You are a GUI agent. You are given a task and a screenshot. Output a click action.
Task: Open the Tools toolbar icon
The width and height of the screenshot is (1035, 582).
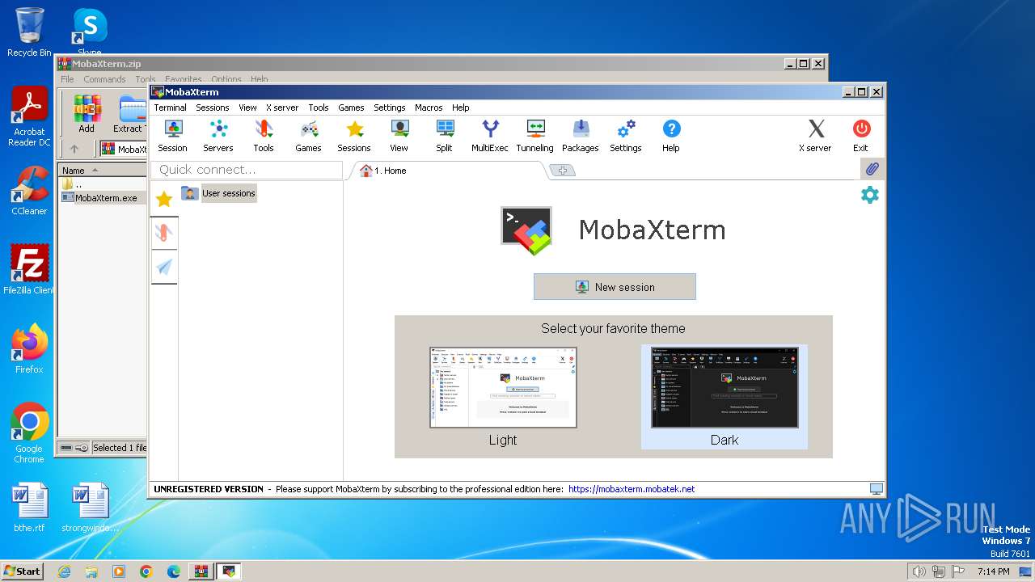tap(264, 135)
